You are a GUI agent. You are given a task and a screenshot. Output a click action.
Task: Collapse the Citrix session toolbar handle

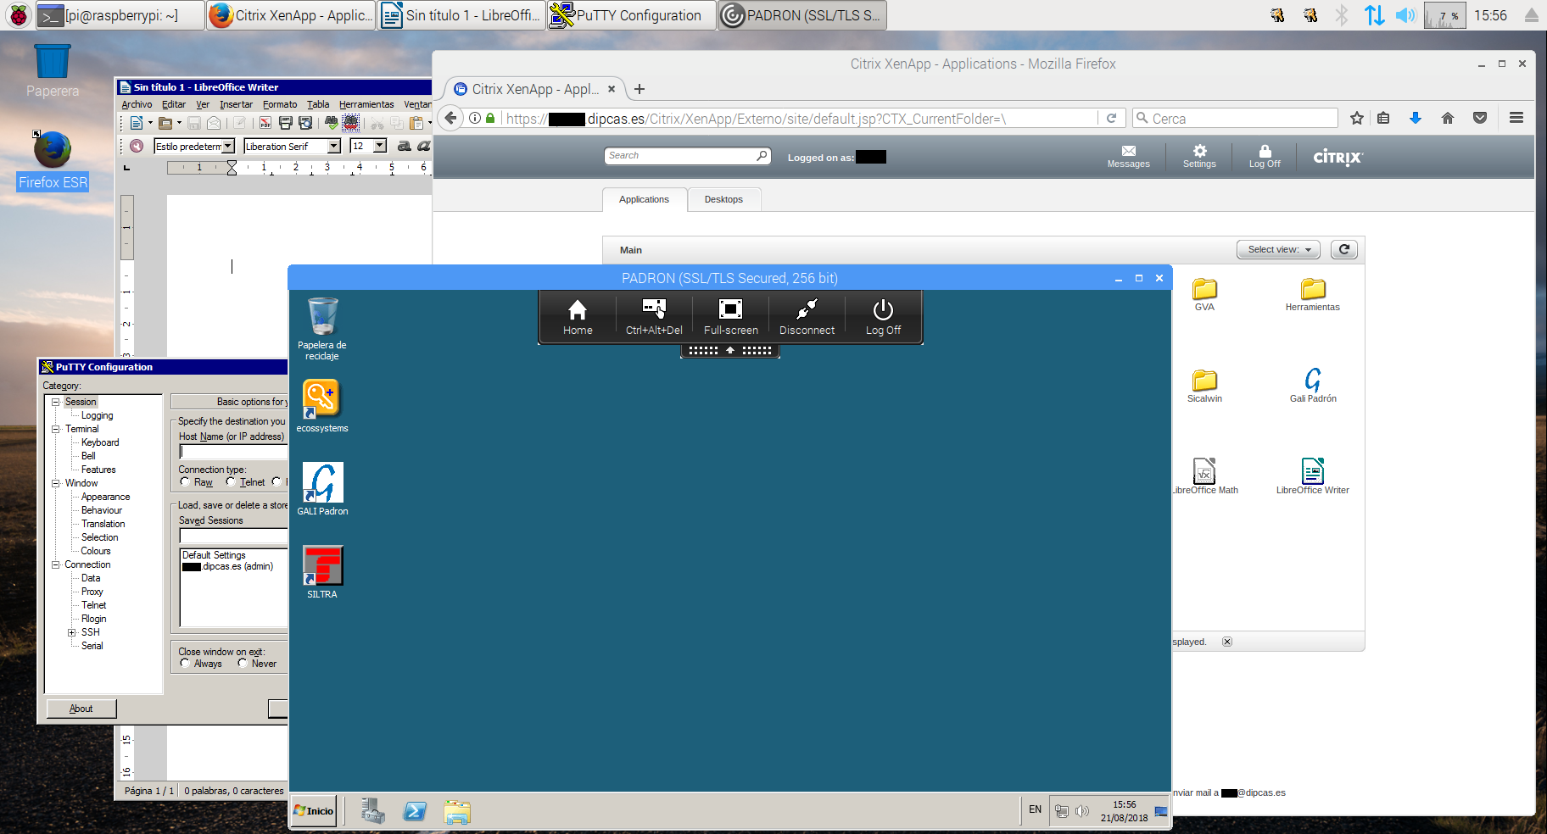click(729, 350)
